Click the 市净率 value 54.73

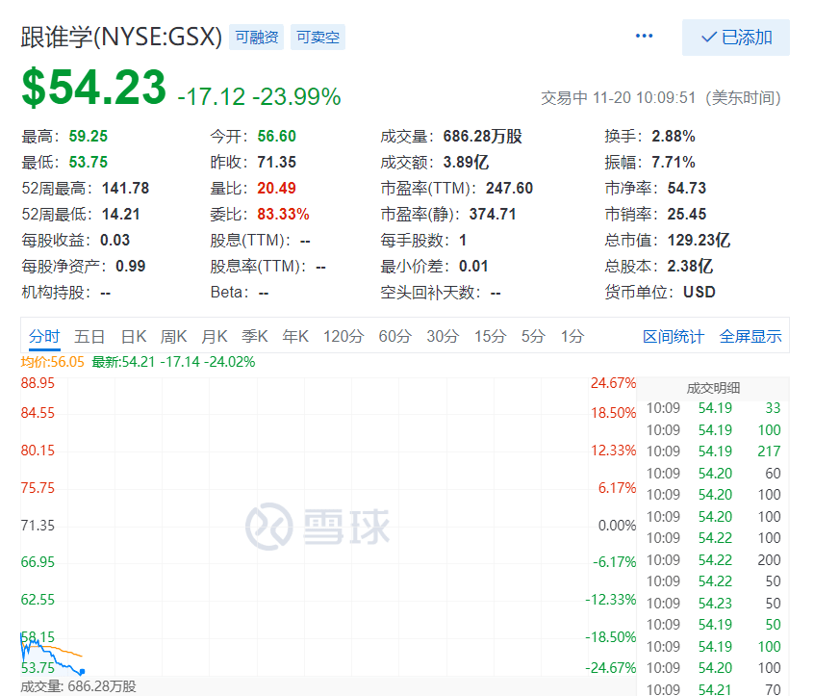[687, 188]
